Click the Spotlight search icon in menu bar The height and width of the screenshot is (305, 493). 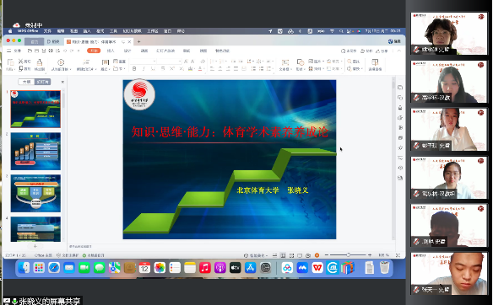click(341, 31)
